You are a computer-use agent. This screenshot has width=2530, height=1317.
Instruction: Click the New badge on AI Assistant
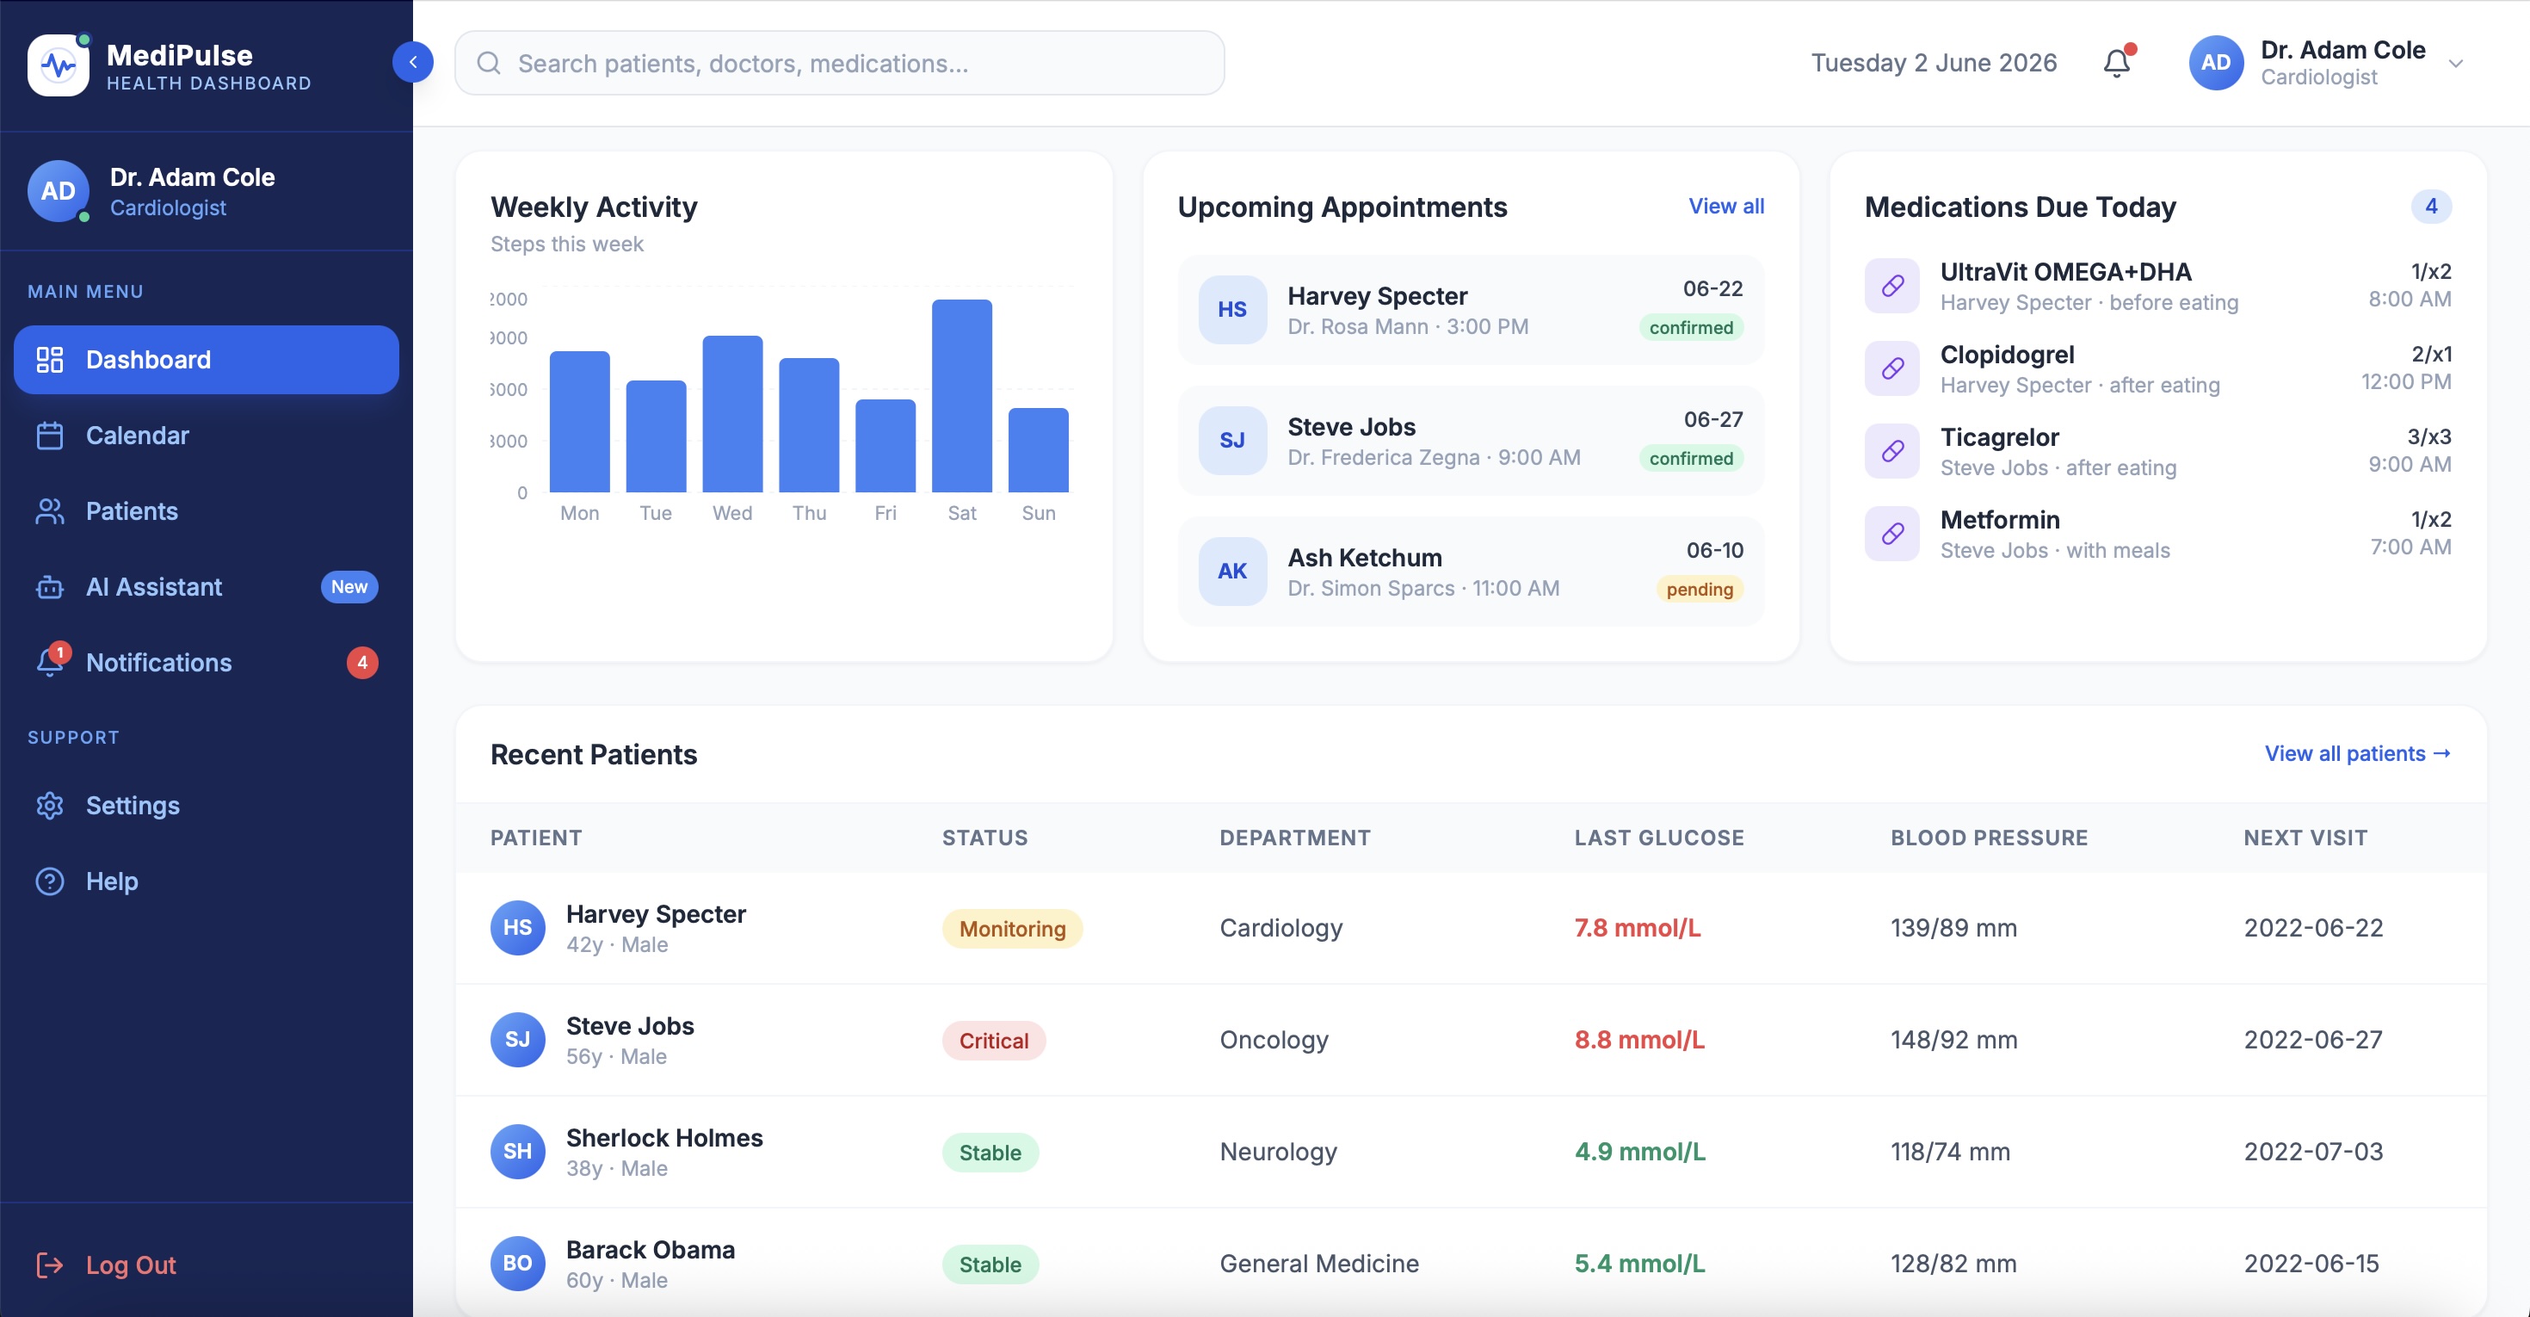[x=349, y=586]
